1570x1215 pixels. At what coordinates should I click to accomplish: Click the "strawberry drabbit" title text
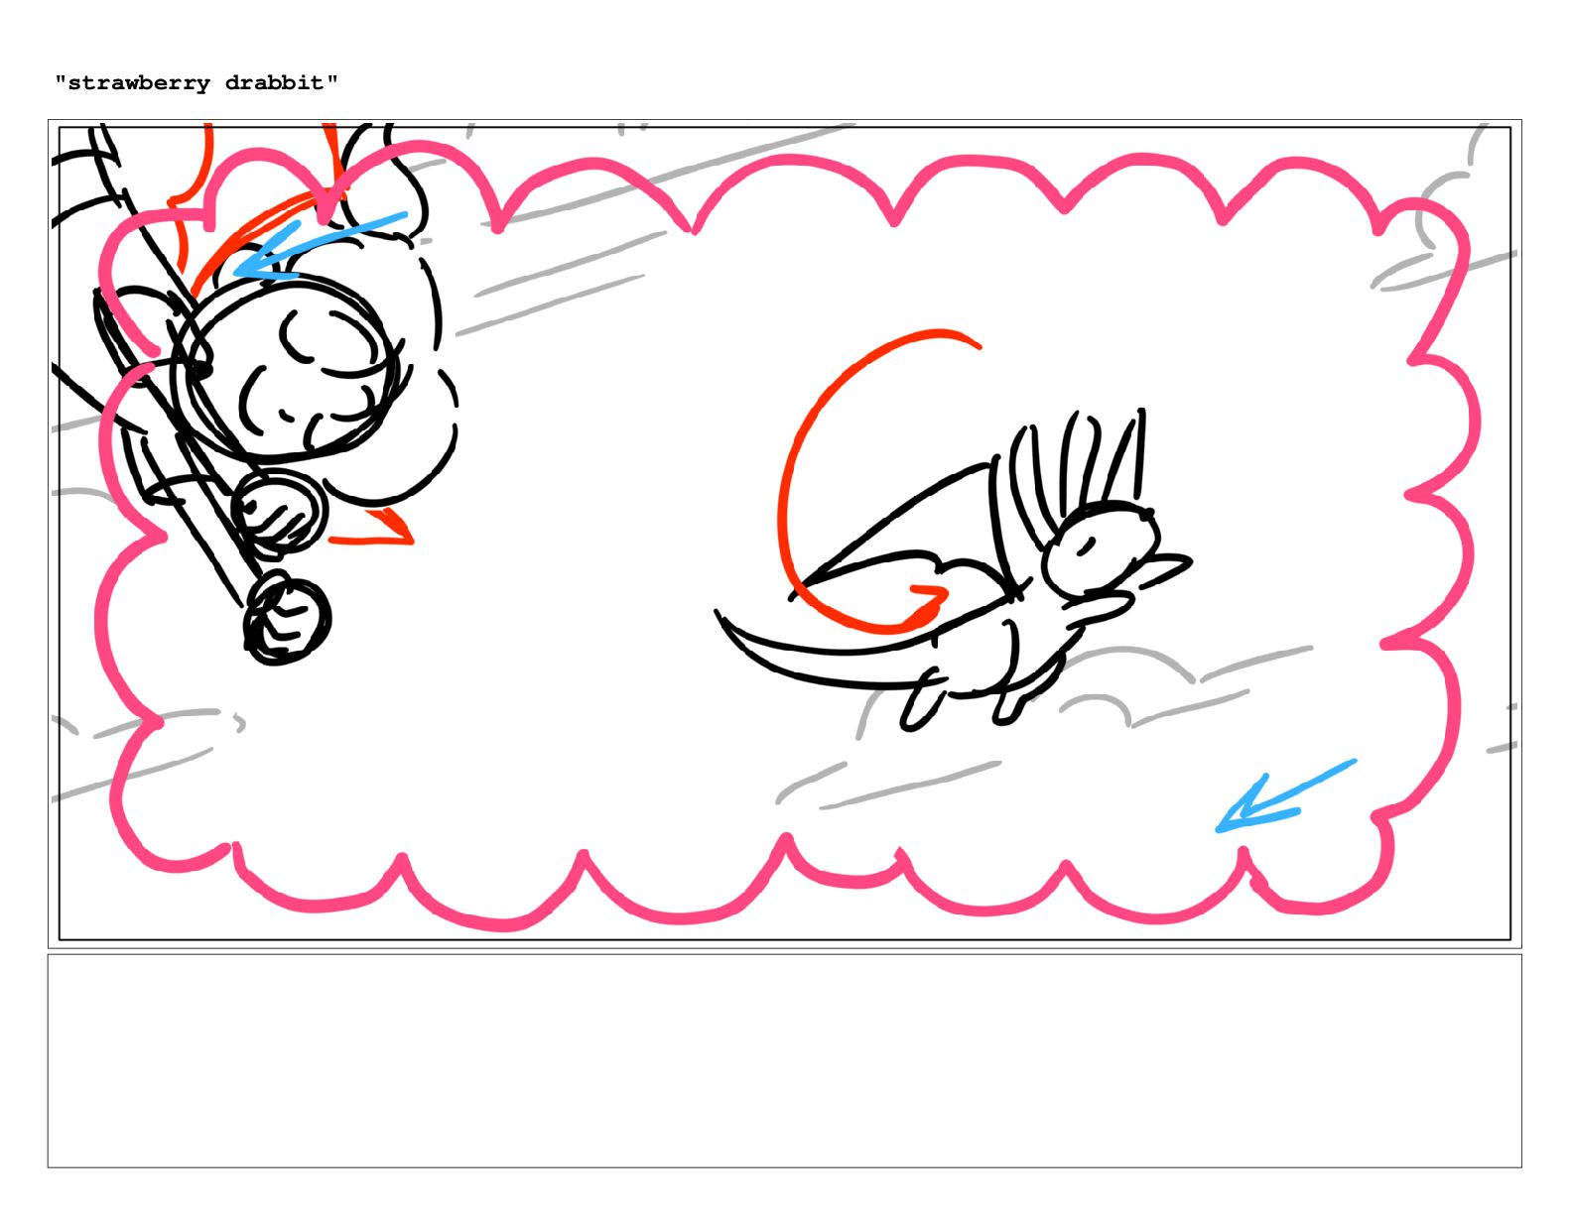coord(196,83)
